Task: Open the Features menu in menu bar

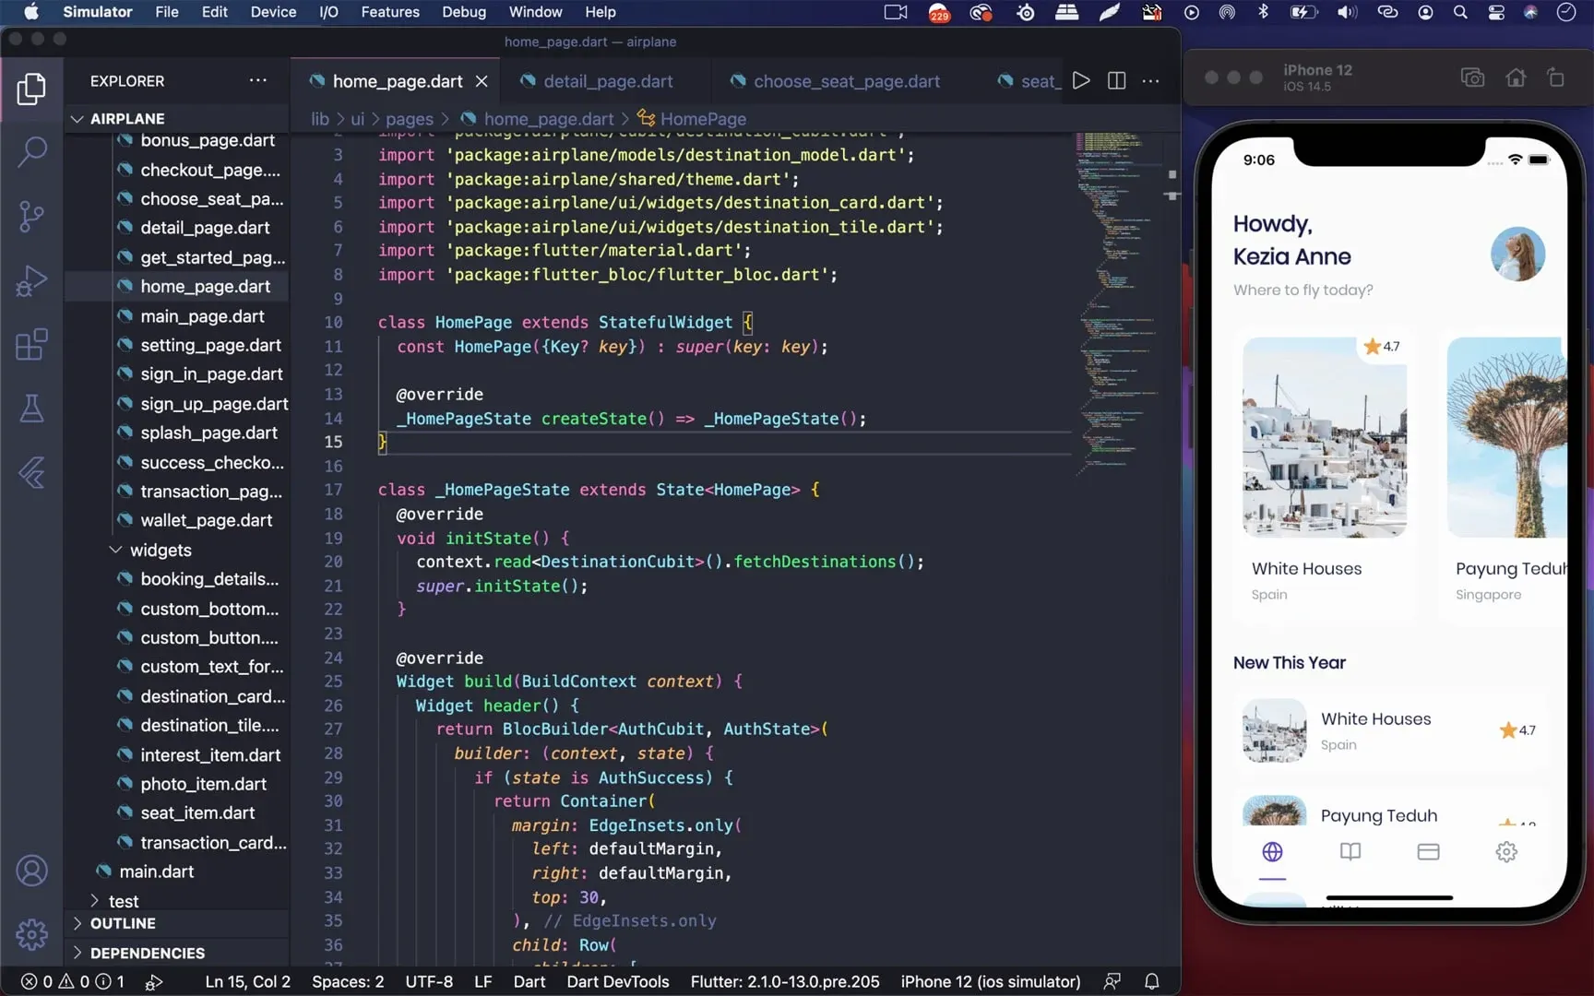Action: (390, 12)
